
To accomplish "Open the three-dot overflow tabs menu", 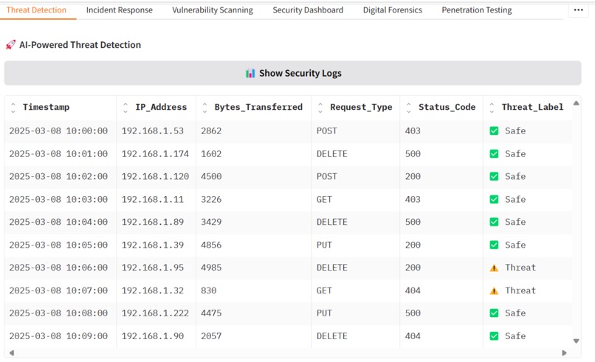I will [578, 10].
